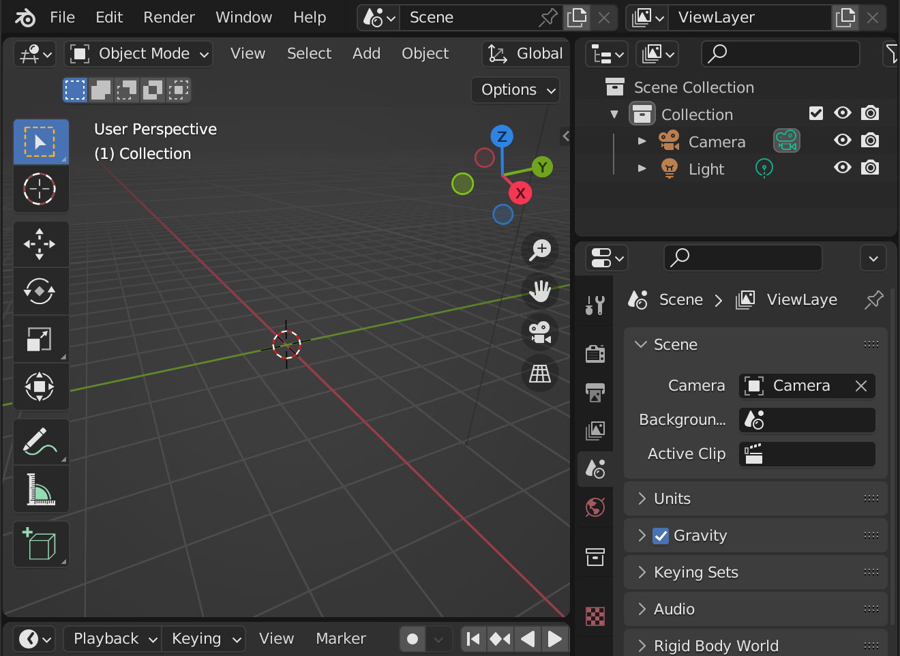Toggle pin on properties editor
Screen dimensions: 900x656
pos(873,300)
